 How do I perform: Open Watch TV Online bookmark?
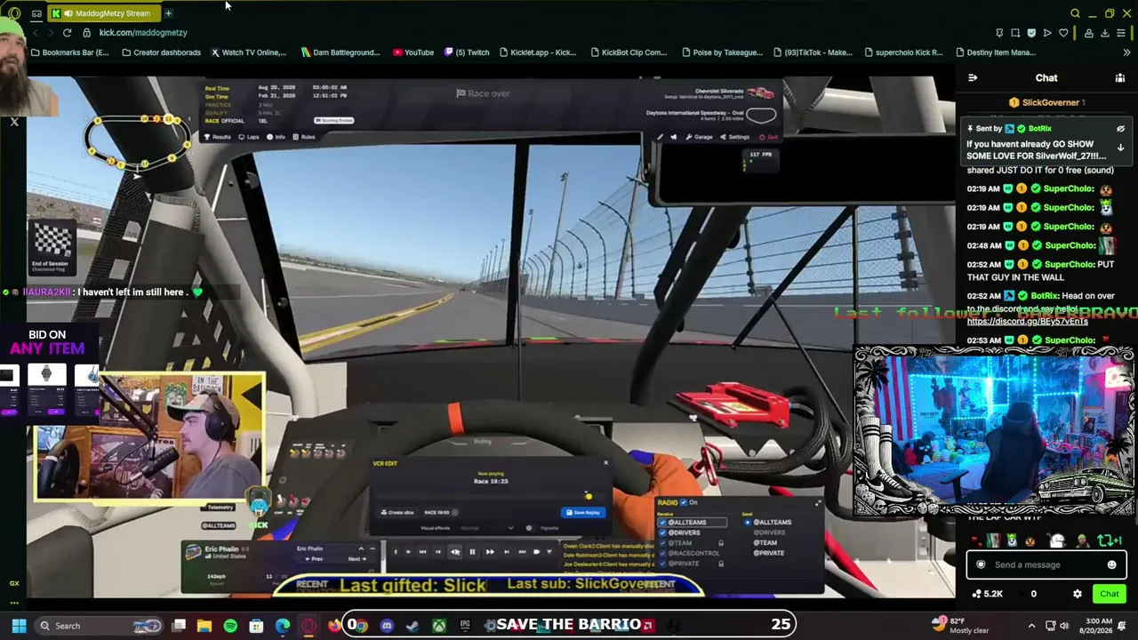[248, 52]
